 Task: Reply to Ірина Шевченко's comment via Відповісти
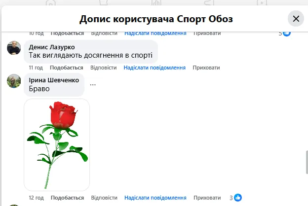tap(104, 198)
